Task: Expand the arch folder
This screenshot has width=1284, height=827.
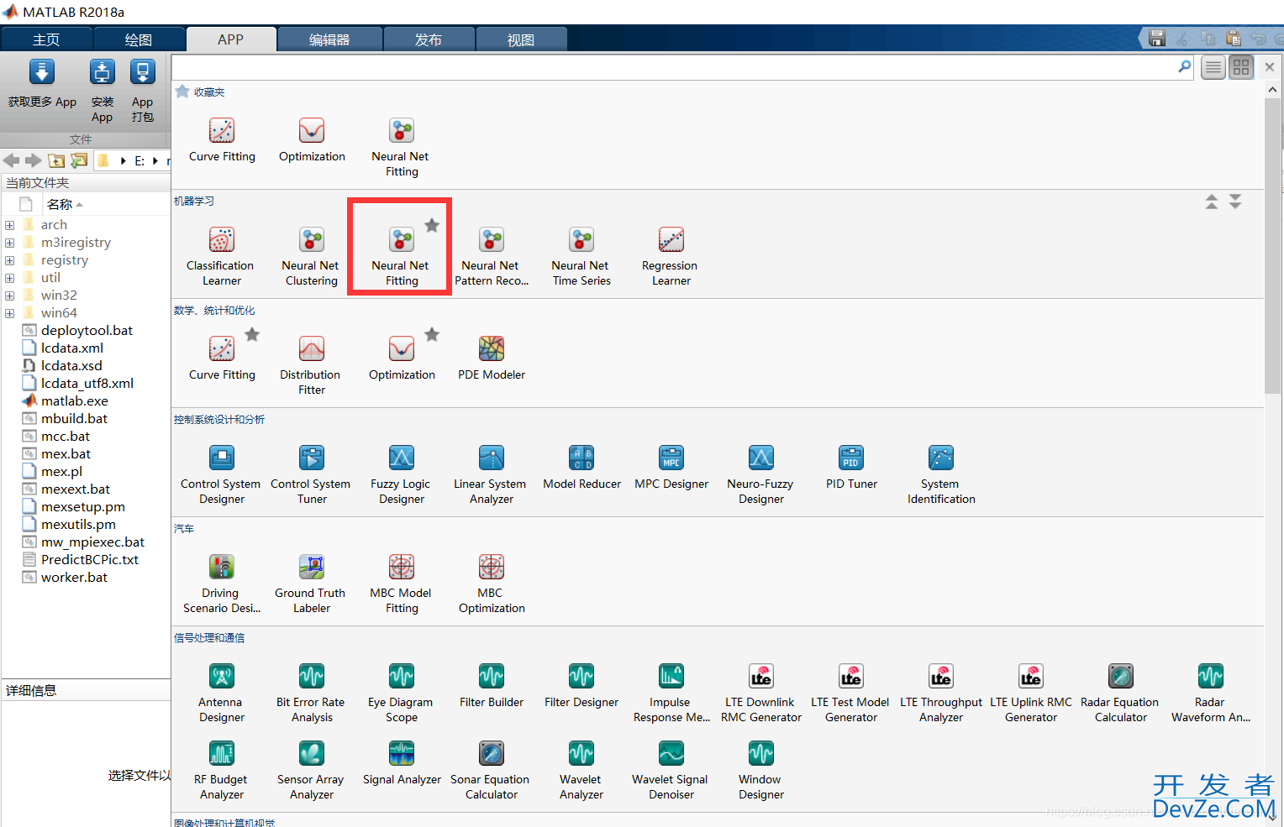Action: tap(10, 225)
